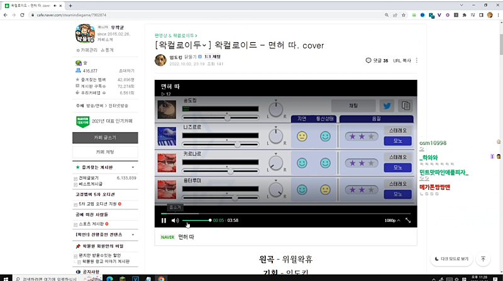Click the 채팅 button in the video
The image size is (503, 281).
(353, 106)
